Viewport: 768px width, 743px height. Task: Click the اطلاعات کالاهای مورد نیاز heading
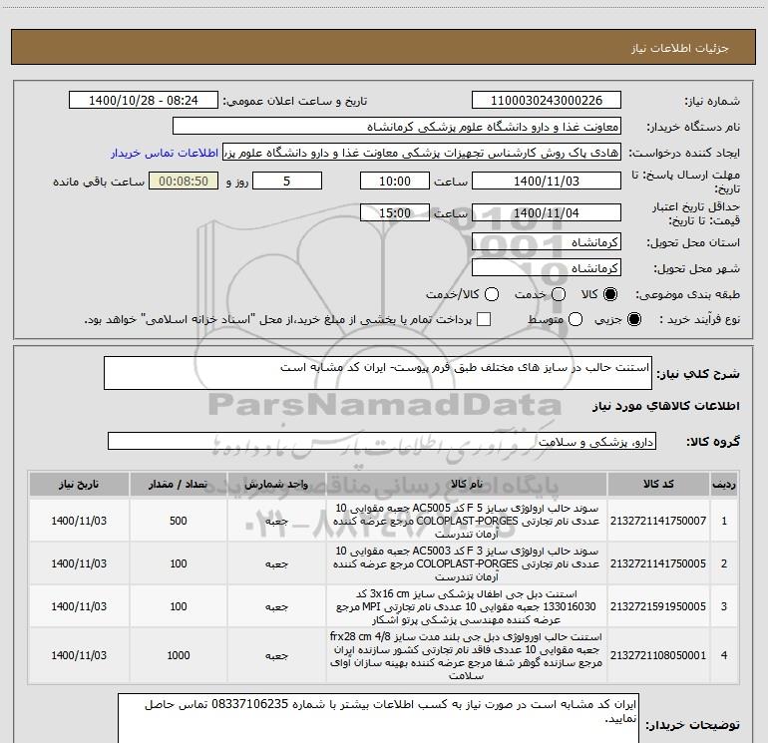(x=665, y=406)
